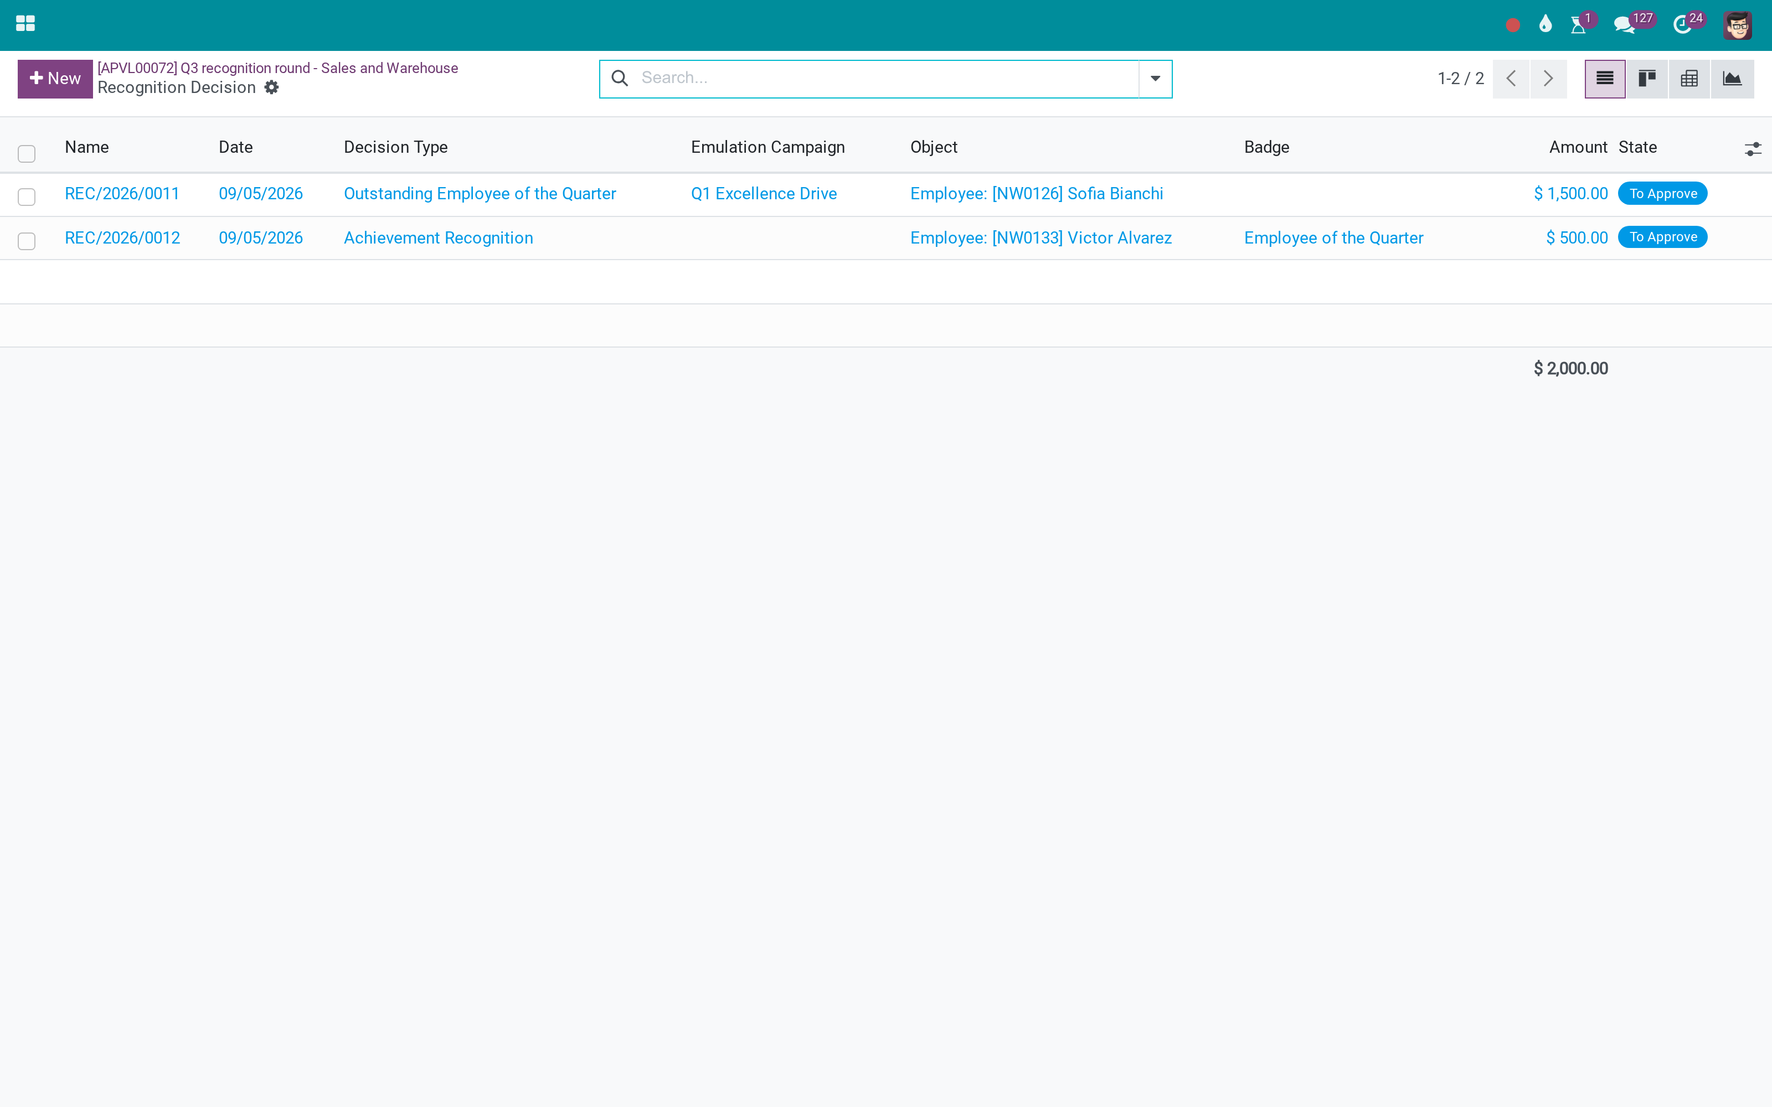The image size is (1772, 1107).
Task: Click the Employee of the Quarter badge
Action: coord(1333,238)
